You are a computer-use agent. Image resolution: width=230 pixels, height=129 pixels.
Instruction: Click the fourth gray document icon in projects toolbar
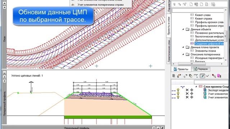pyautogui.click(x=207, y=4)
